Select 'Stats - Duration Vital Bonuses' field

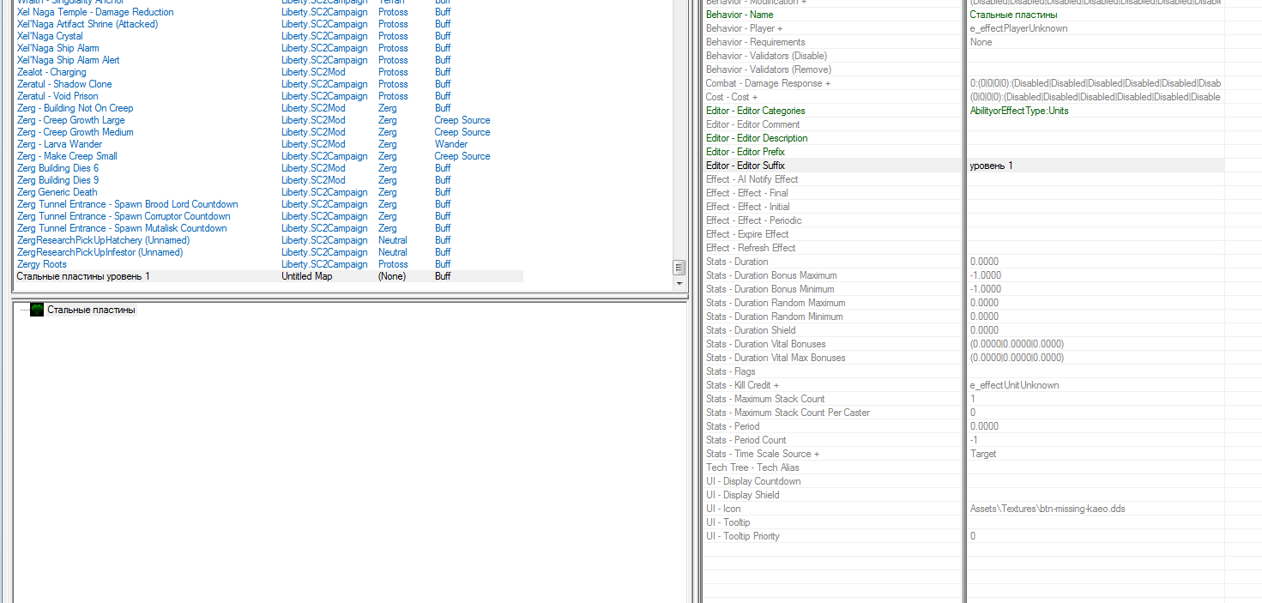click(x=765, y=344)
